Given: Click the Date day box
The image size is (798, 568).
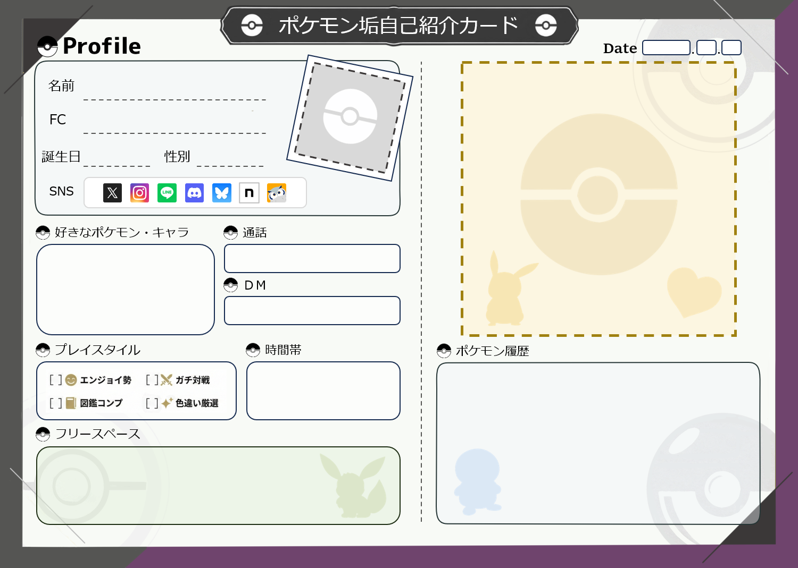Looking at the screenshot, I should point(731,48).
